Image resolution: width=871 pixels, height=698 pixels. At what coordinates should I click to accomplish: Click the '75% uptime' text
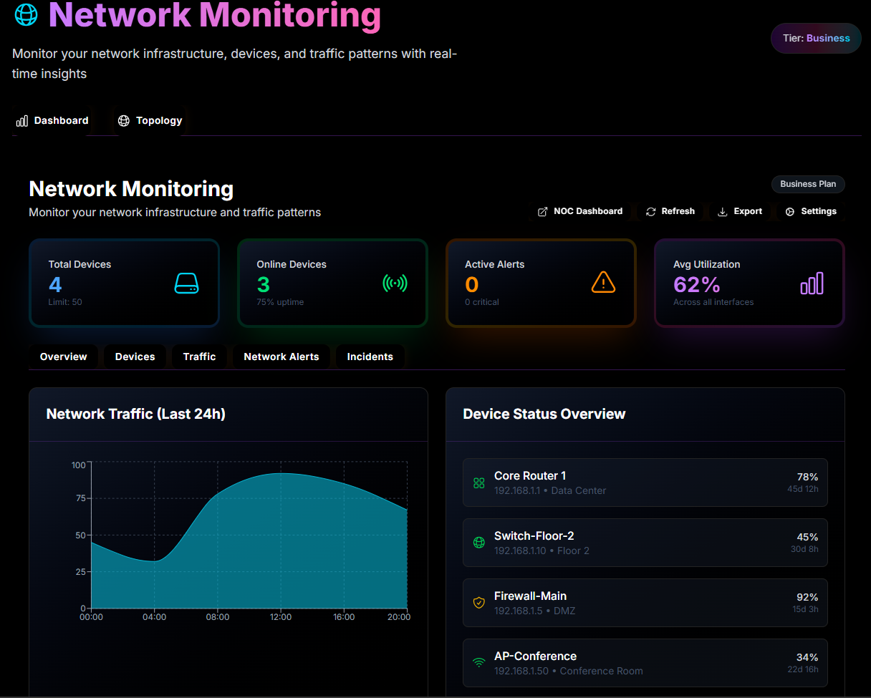point(280,302)
